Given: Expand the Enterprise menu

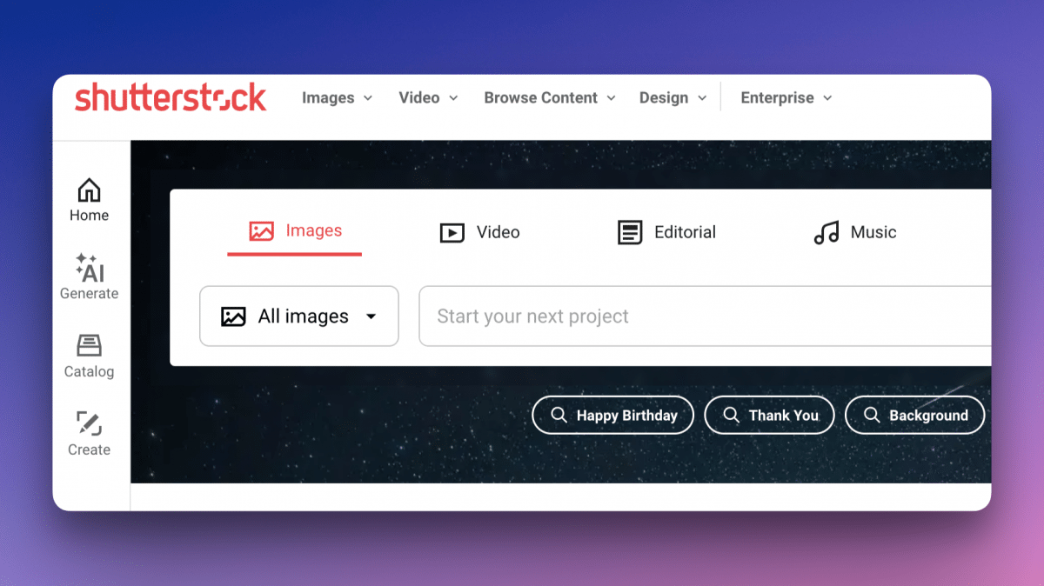Looking at the screenshot, I should 786,98.
